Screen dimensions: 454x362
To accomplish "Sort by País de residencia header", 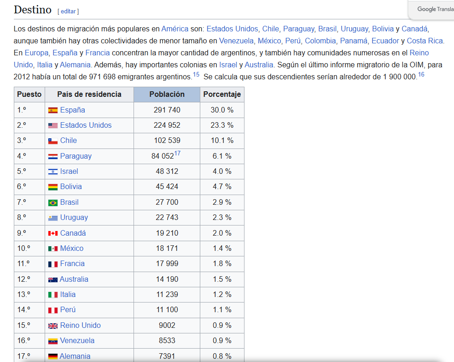I will click(89, 94).
